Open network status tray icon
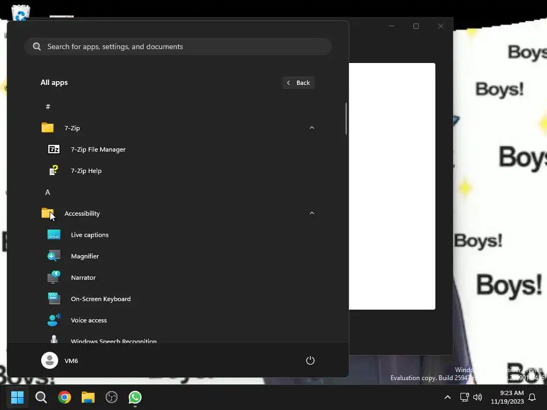Image resolution: width=547 pixels, height=410 pixels. (464, 397)
